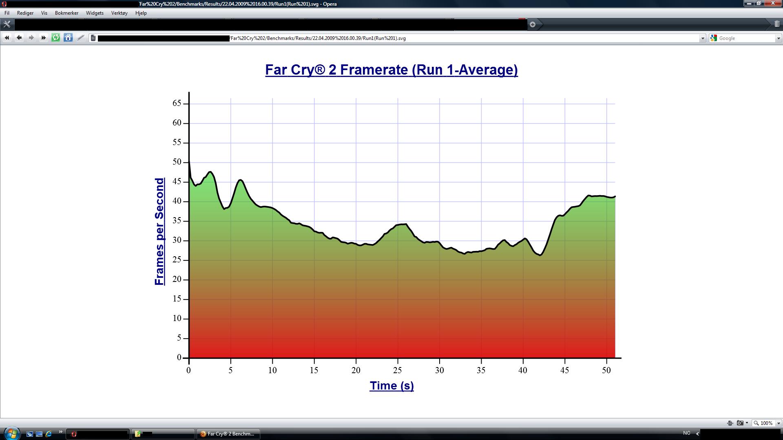Click the y-axis value 65
Screen dimensions: 783x440
[x=177, y=103]
